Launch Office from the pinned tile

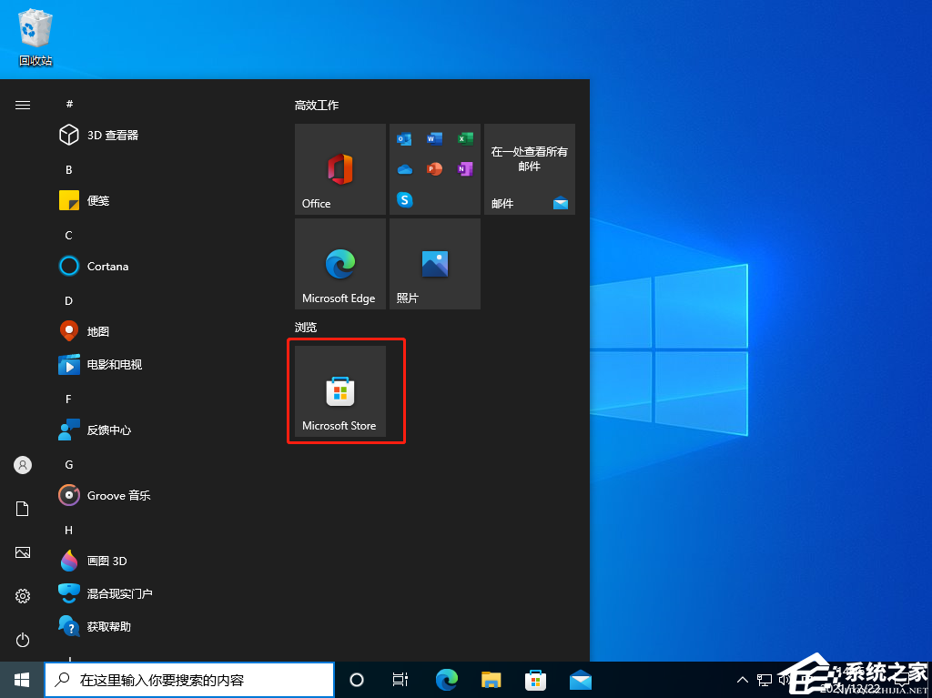pos(340,169)
